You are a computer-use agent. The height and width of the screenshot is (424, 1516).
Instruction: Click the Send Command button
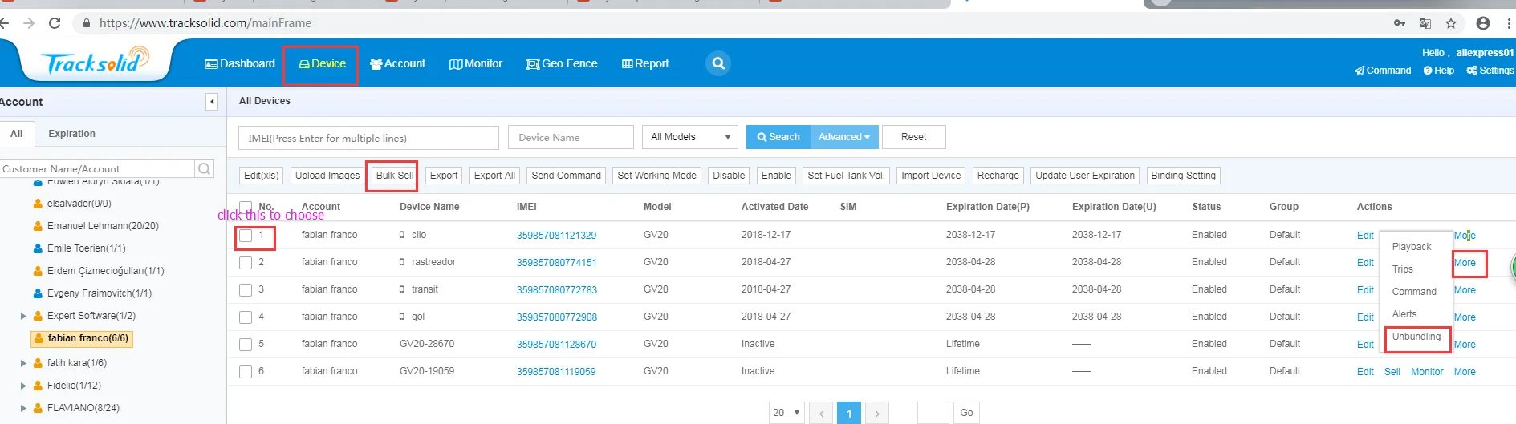566,176
